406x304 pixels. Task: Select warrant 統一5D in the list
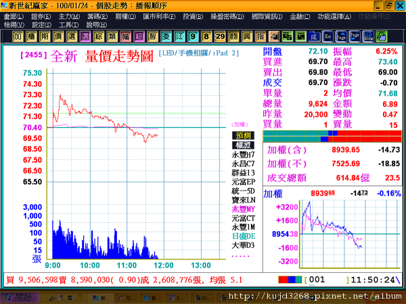coord(243,191)
